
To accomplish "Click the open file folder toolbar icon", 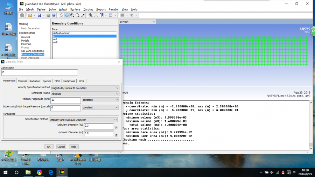I will coord(30,15).
